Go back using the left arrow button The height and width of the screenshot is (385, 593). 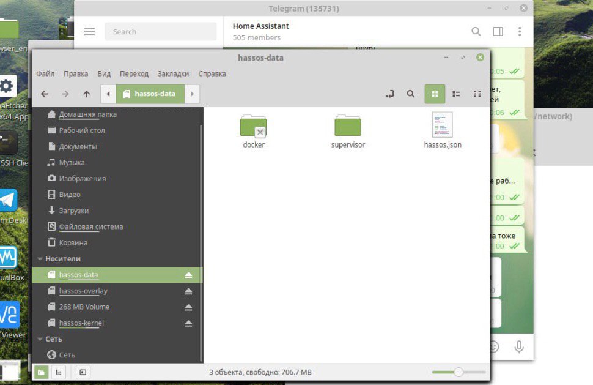coord(44,94)
